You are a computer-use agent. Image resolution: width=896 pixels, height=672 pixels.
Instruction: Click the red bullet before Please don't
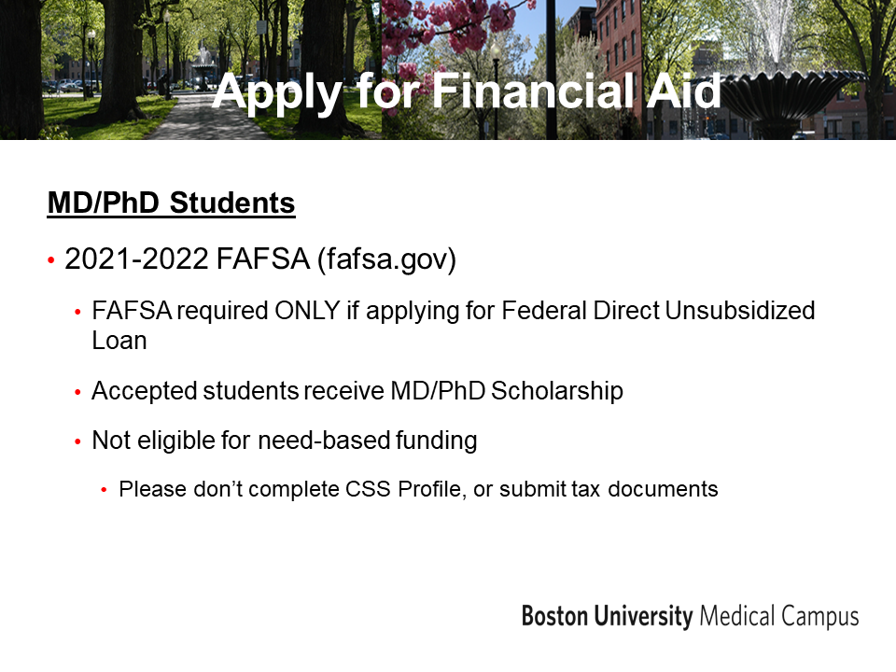104,490
